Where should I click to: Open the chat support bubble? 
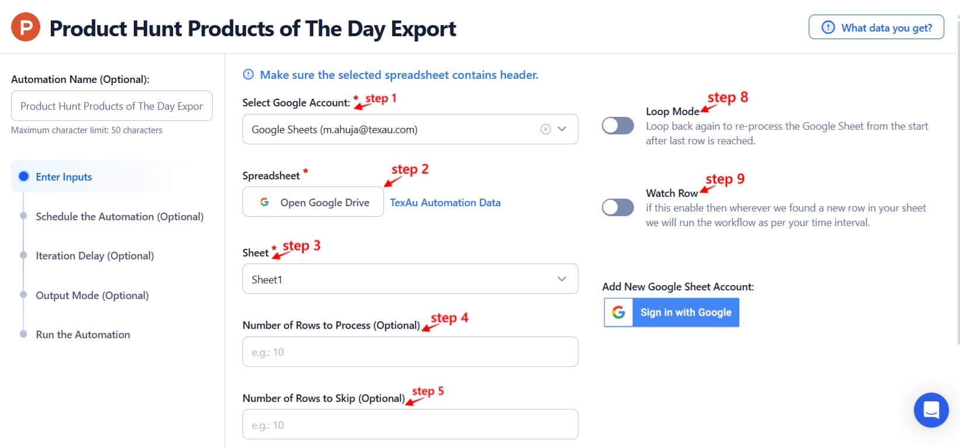tap(931, 410)
